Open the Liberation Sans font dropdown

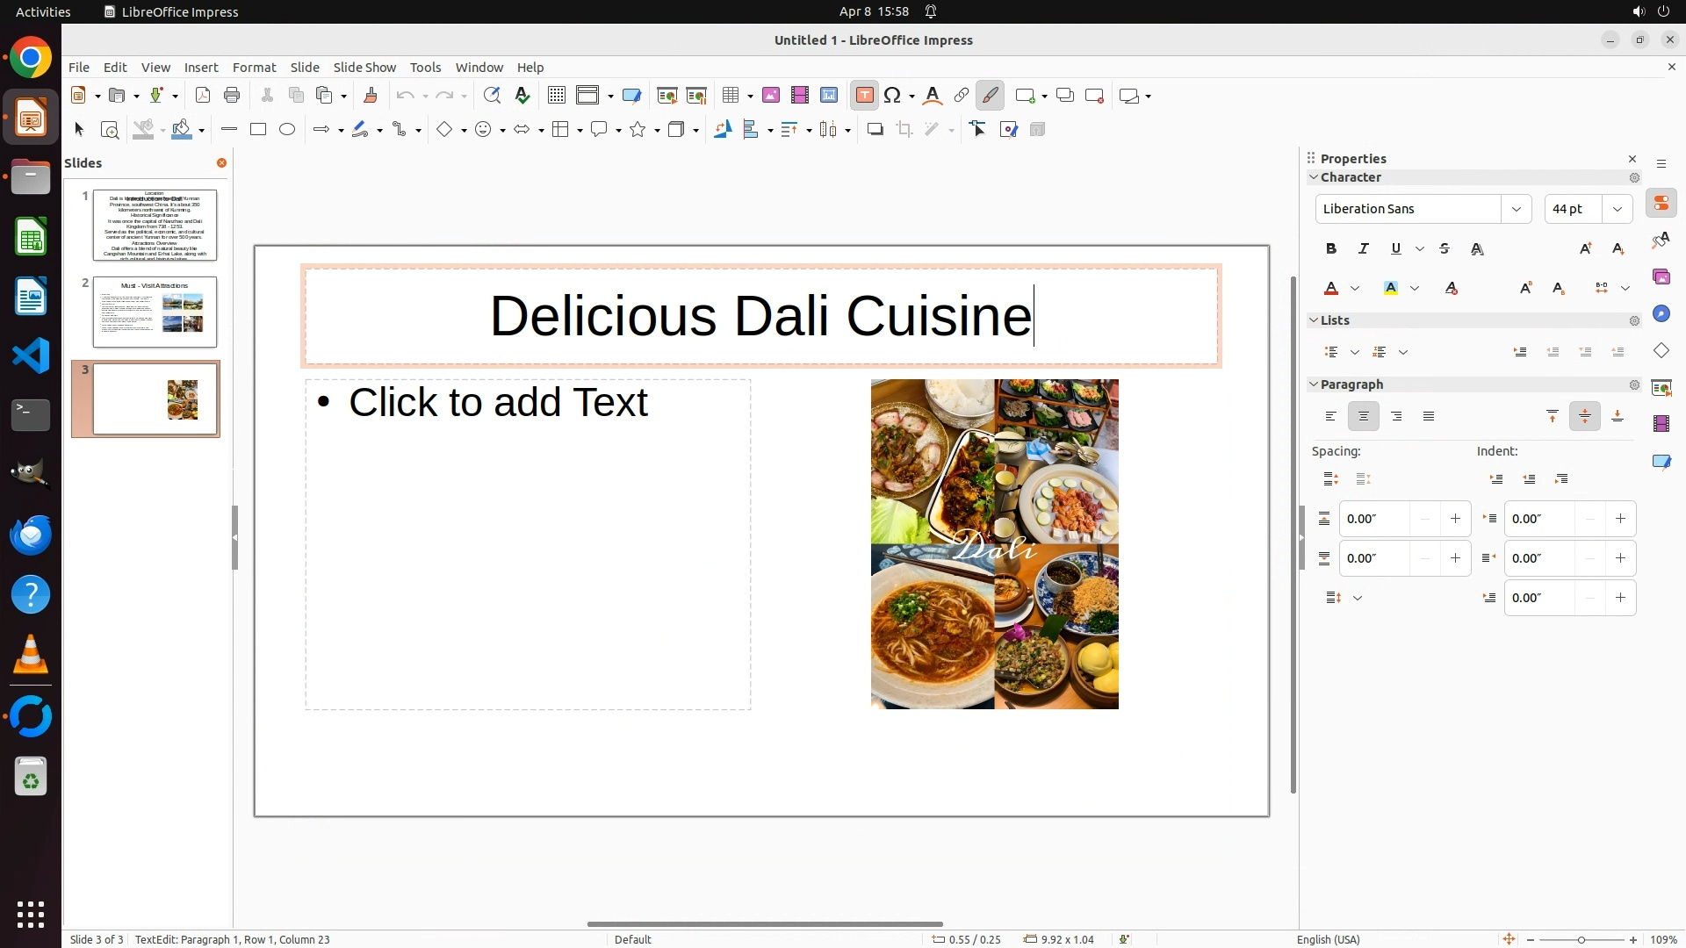pyautogui.click(x=1516, y=209)
